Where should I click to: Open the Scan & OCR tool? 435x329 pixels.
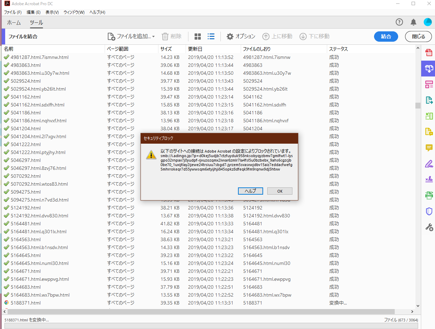429,195
